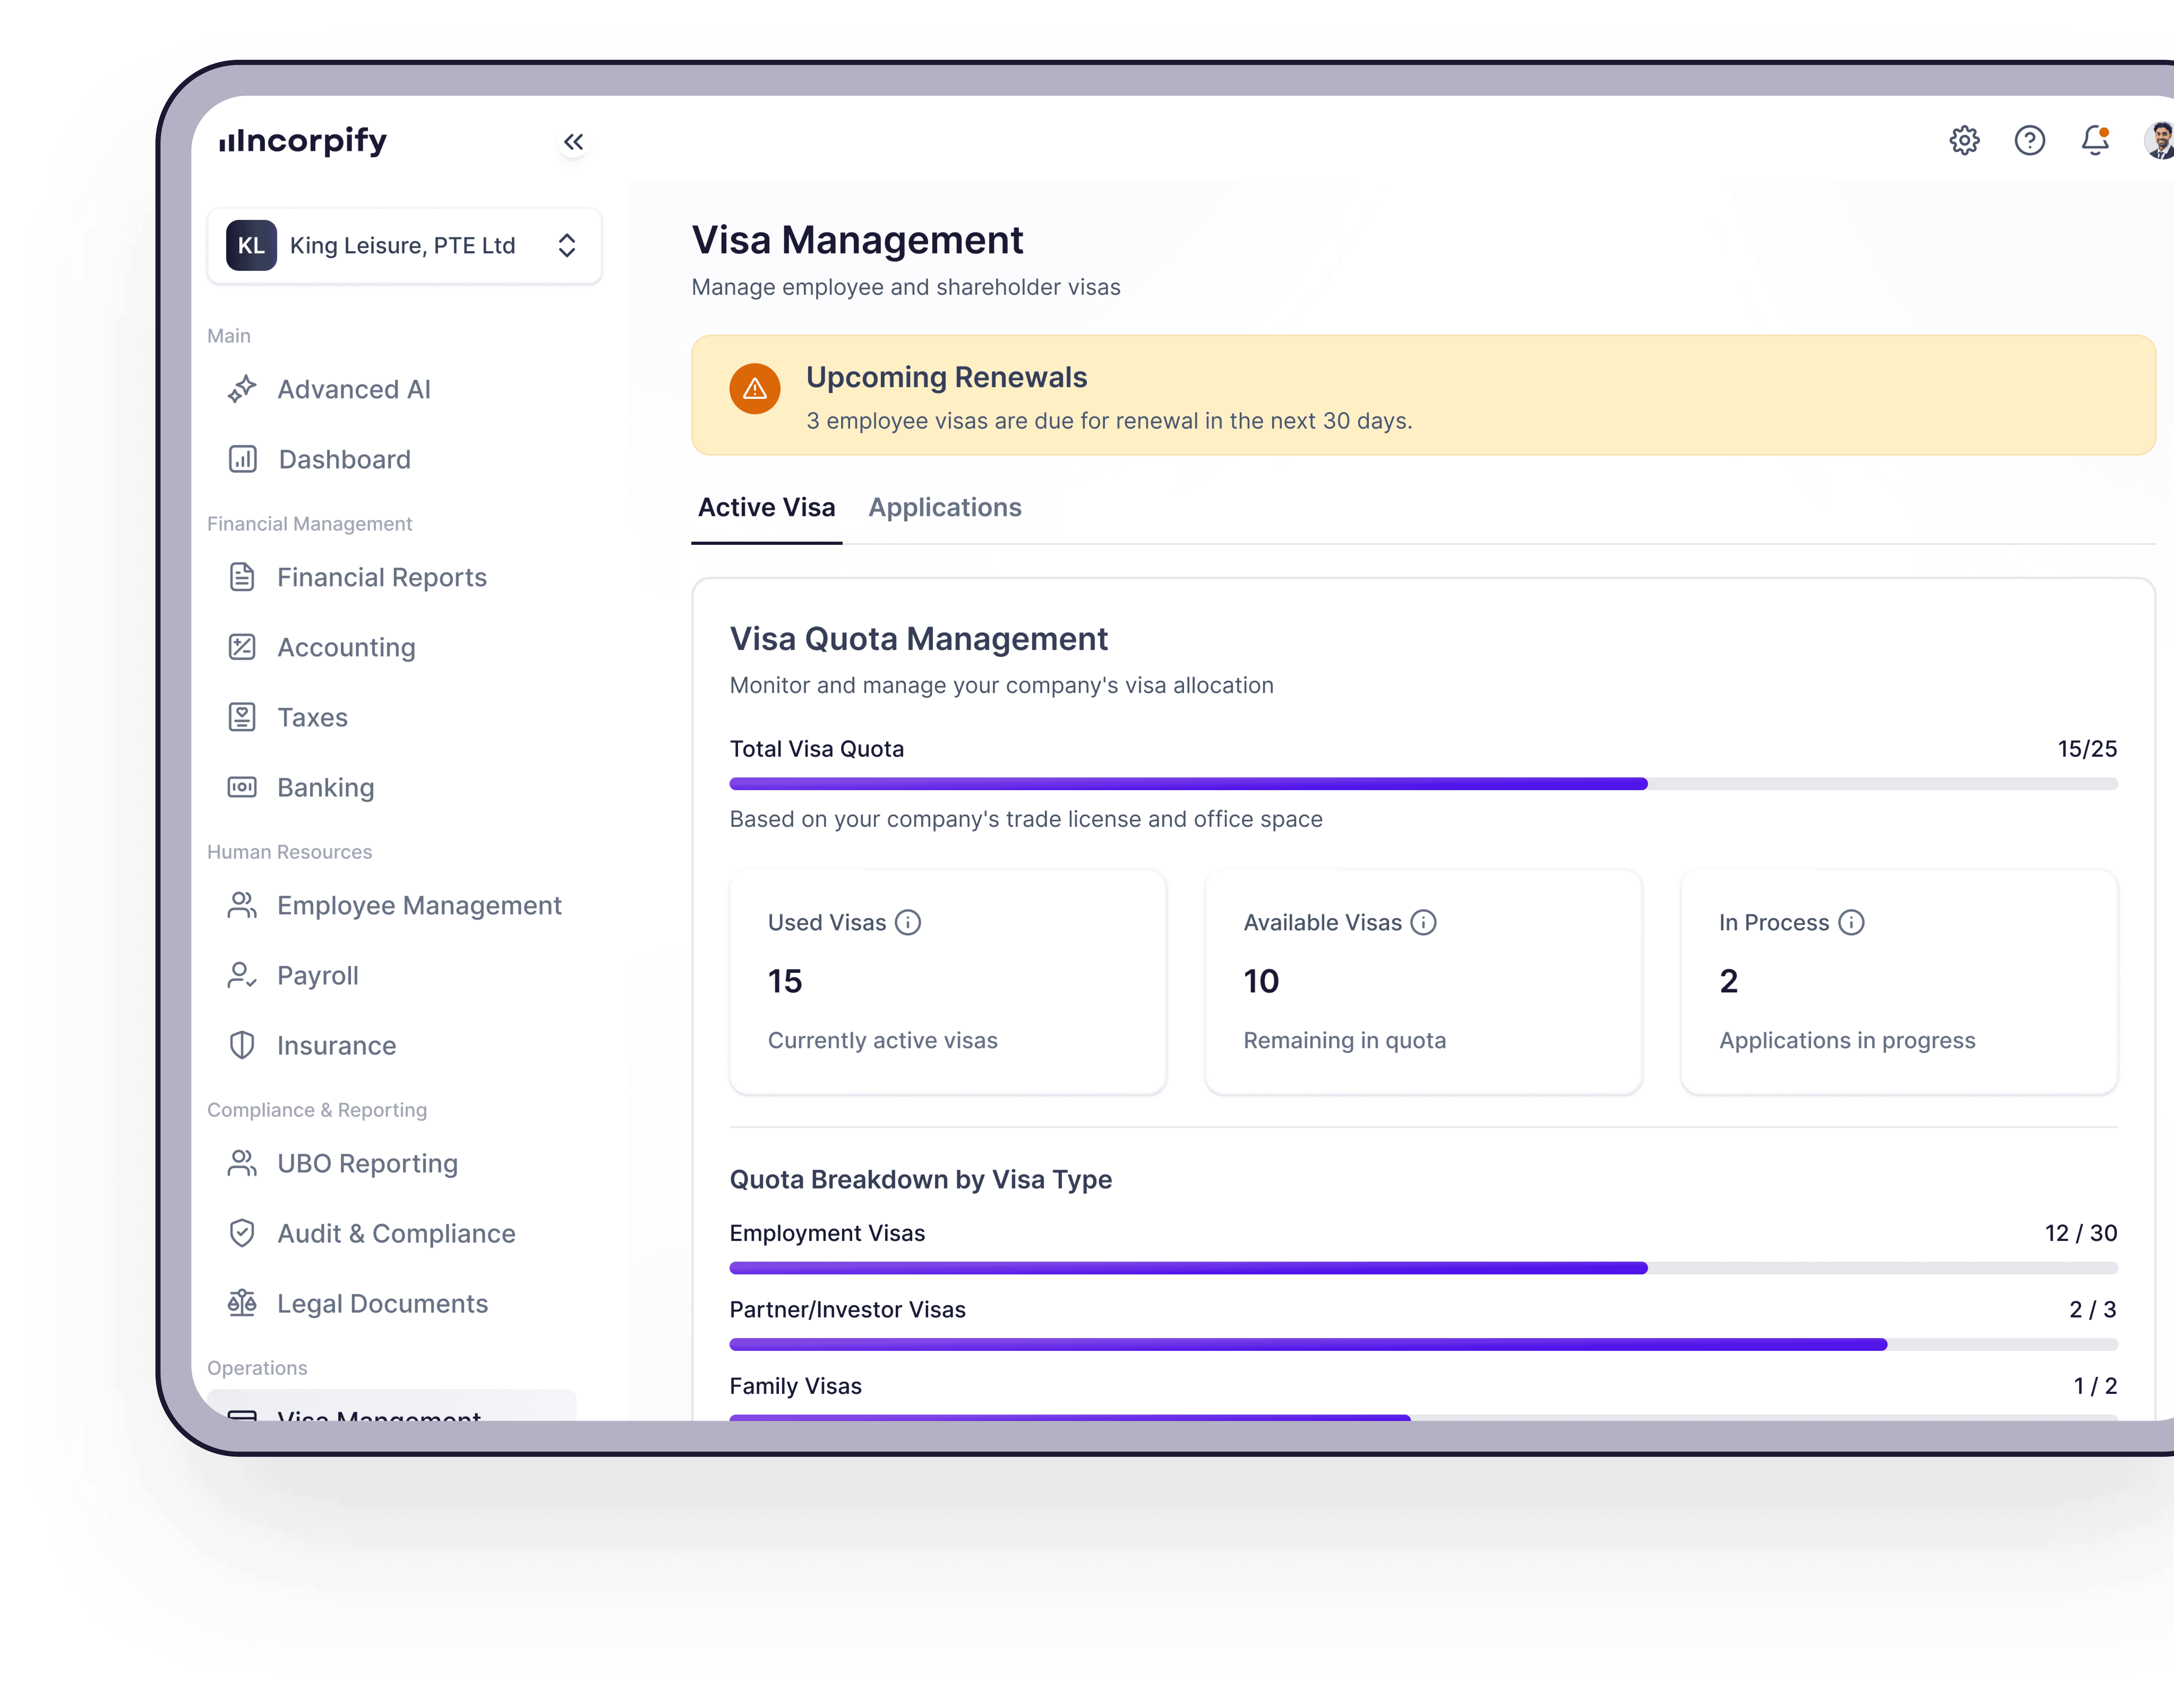This screenshot has width=2174, height=1708.
Task: Click the Taxes receipt icon
Action: [x=242, y=717]
